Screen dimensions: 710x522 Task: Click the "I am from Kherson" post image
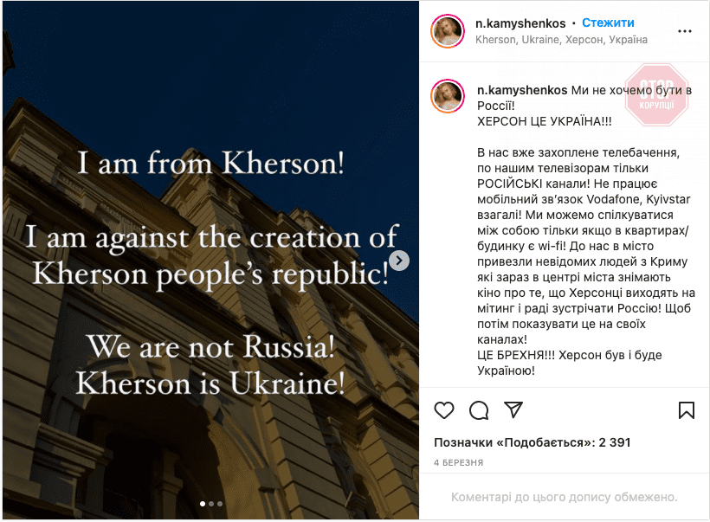pyautogui.click(x=210, y=260)
